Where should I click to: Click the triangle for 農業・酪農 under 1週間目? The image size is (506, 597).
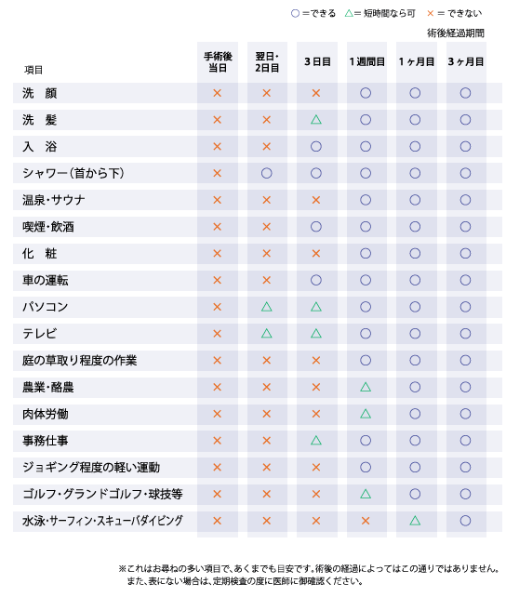(366, 387)
